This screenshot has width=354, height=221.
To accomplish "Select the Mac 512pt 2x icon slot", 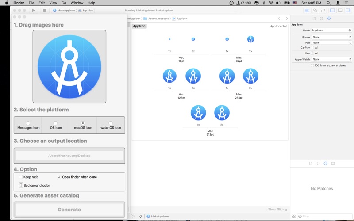I will 222,113.
